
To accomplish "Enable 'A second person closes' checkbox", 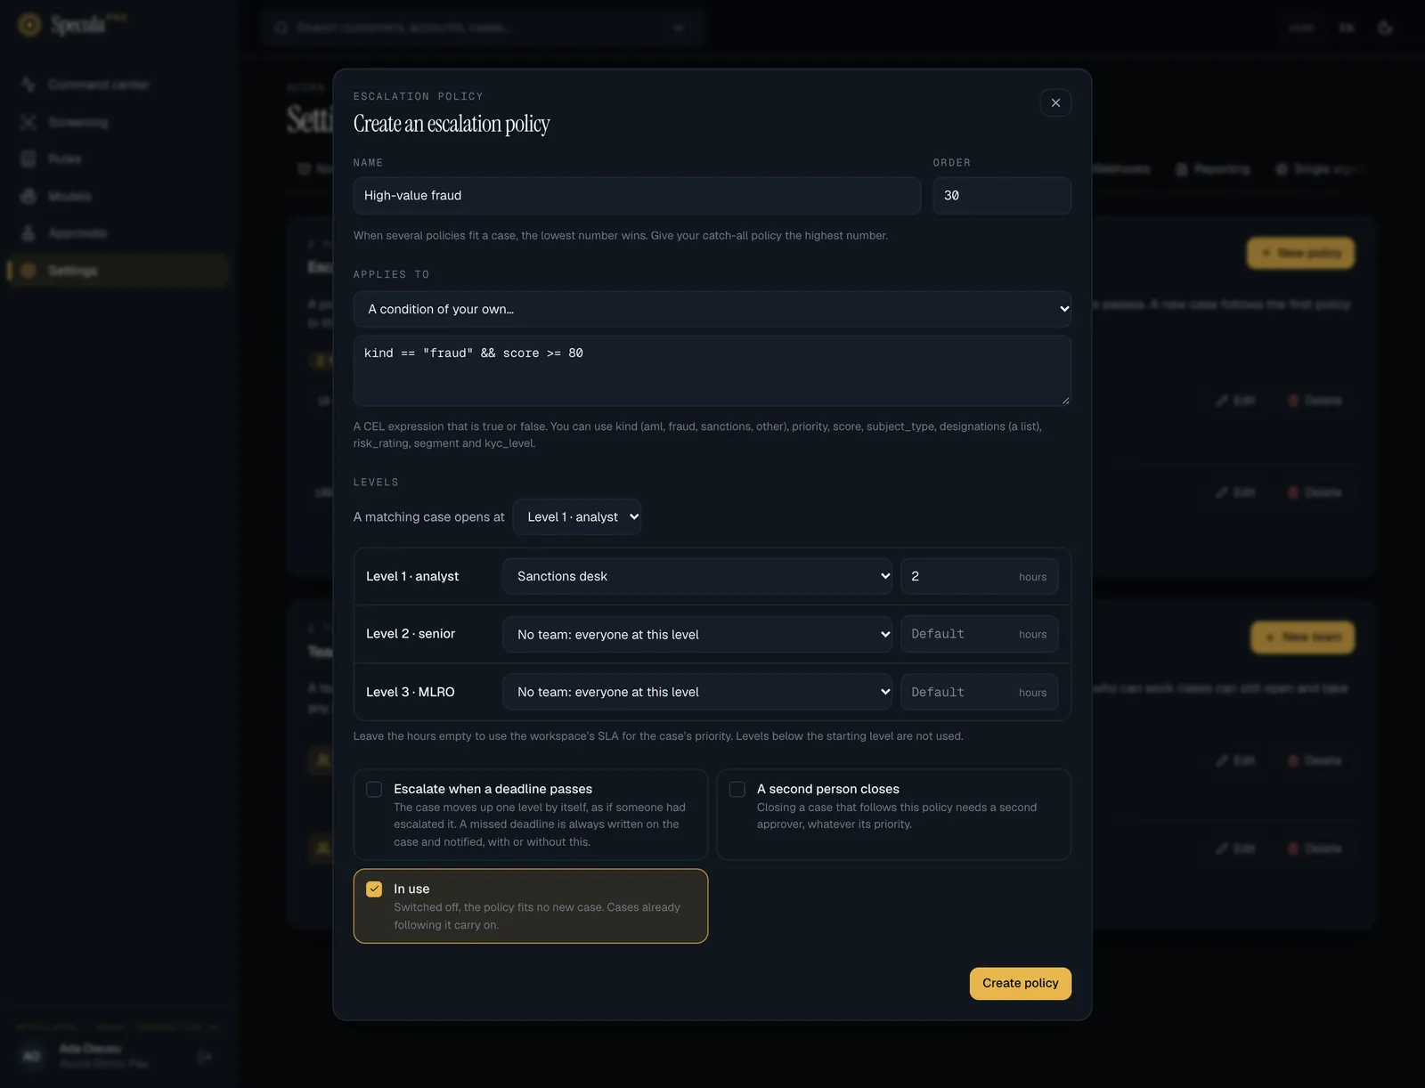I will (737, 789).
